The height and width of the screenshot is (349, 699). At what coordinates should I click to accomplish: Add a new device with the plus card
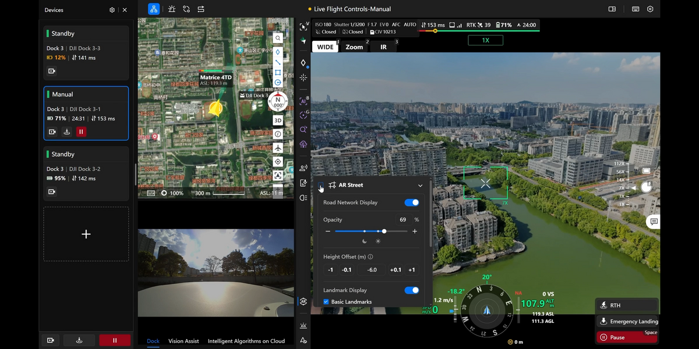click(86, 234)
